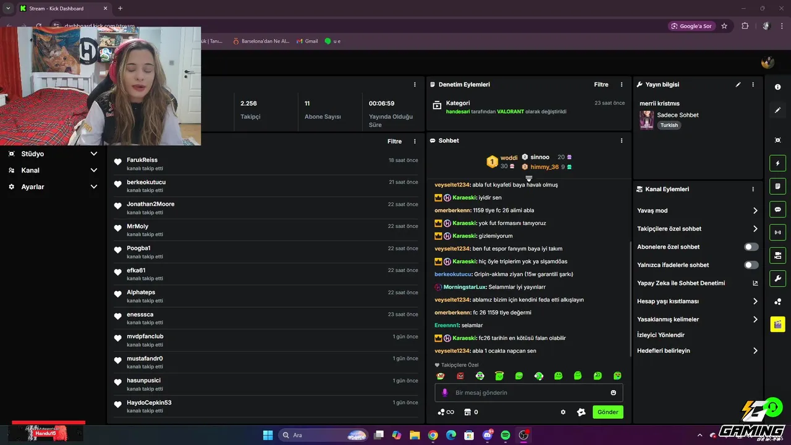Viewport: 791px width, 445px height.
Task: Open Yayın bilgisi panel options menu
Action: coord(753,85)
